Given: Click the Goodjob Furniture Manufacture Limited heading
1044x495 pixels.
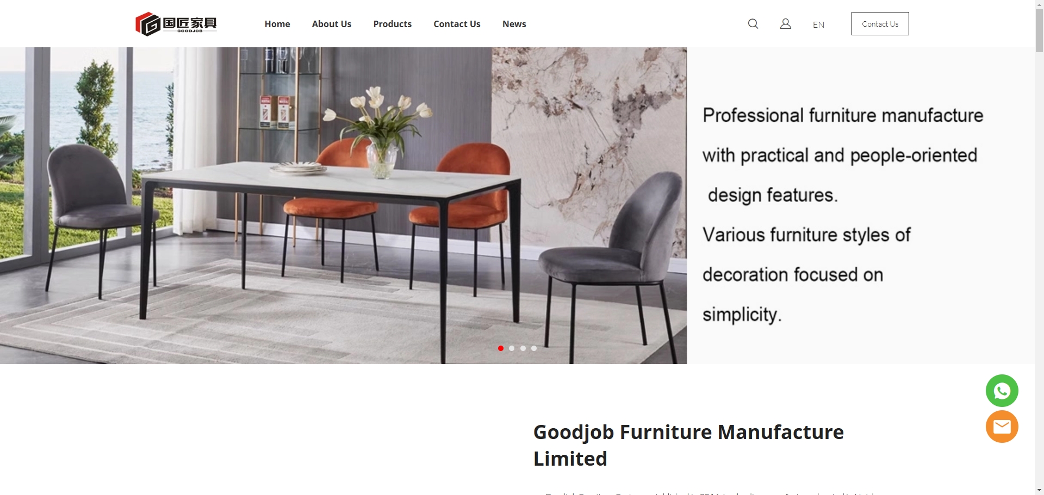Looking at the screenshot, I should click(688, 445).
